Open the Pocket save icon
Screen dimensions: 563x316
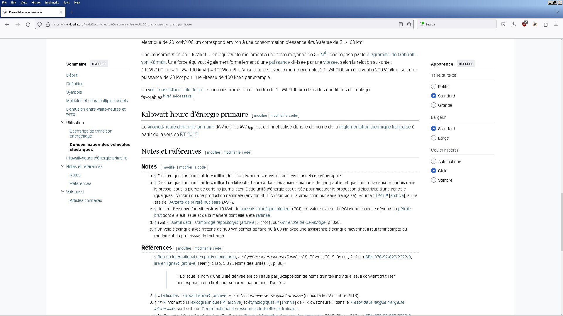pyautogui.click(x=503, y=24)
